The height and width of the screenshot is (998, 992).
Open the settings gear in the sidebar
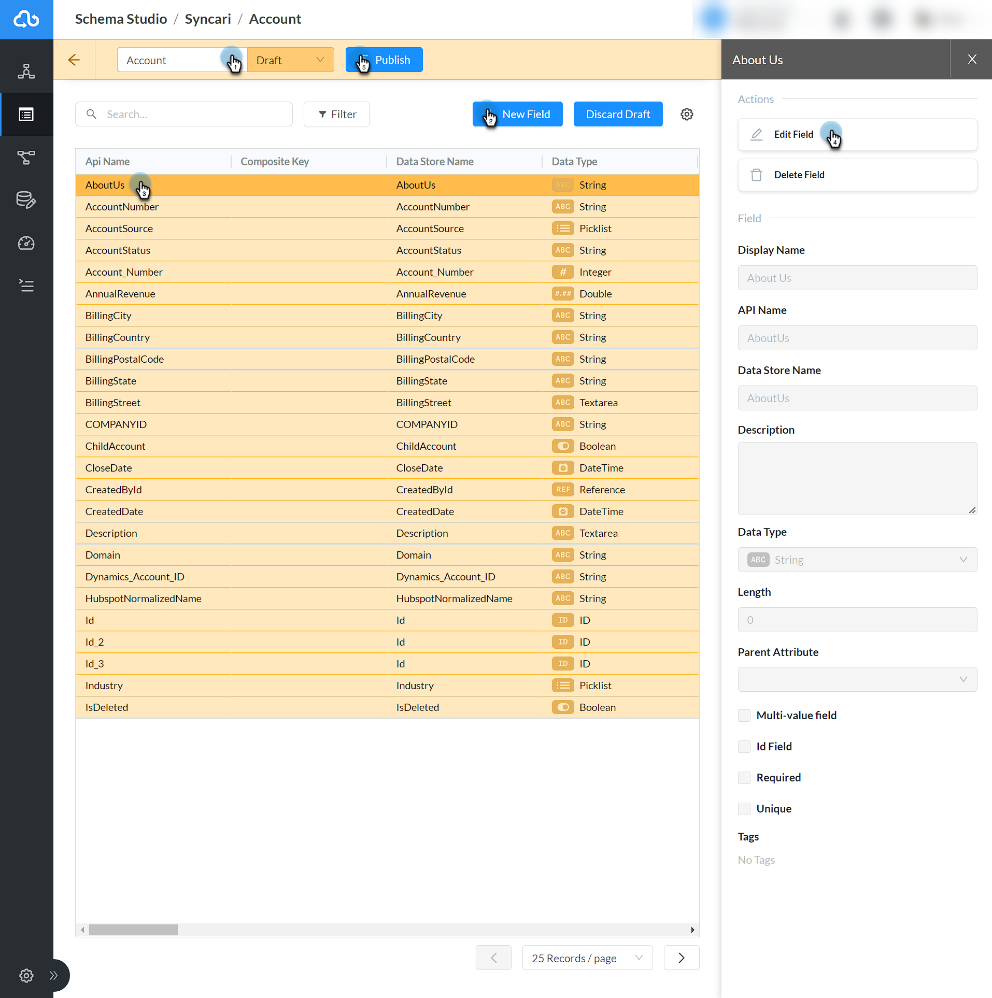pos(26,975)
